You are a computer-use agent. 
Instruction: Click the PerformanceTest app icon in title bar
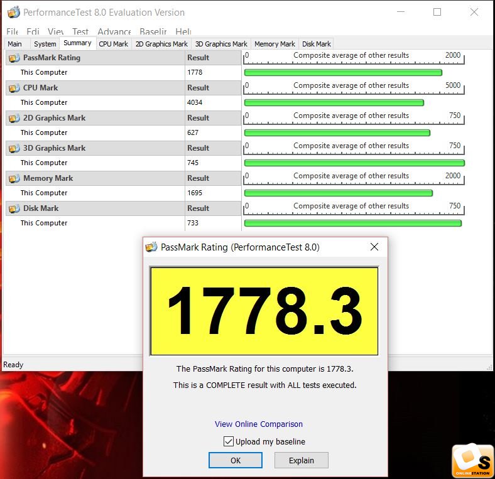point(14,13)
